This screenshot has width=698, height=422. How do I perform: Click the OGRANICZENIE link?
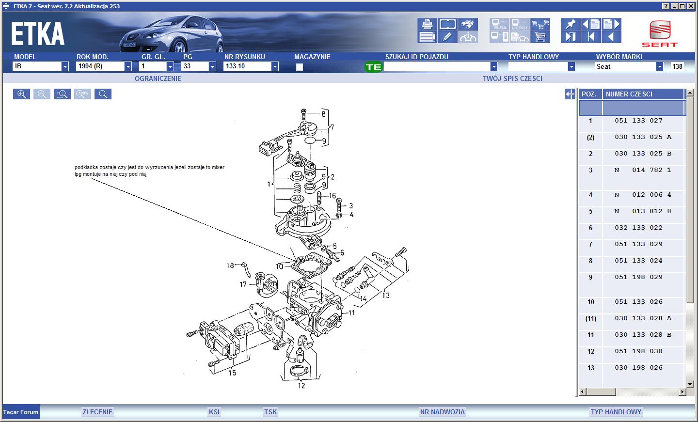(x=158, y=78)
